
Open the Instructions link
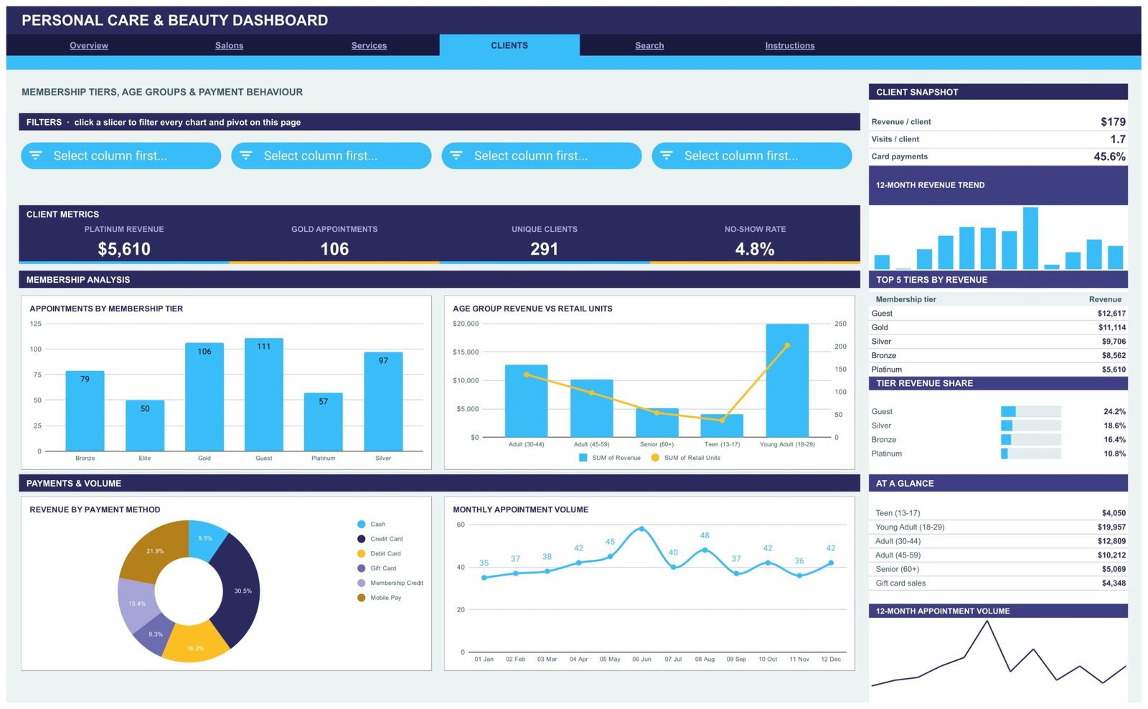[790, 45]
